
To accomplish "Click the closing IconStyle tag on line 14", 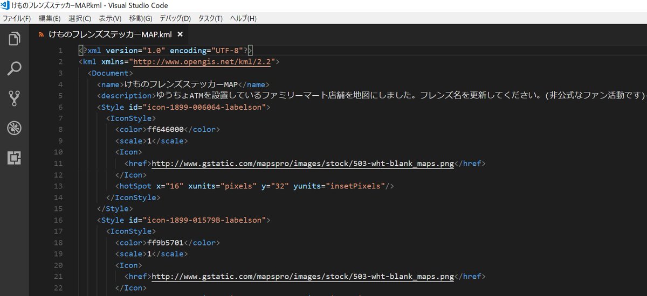I will [133, 198].
